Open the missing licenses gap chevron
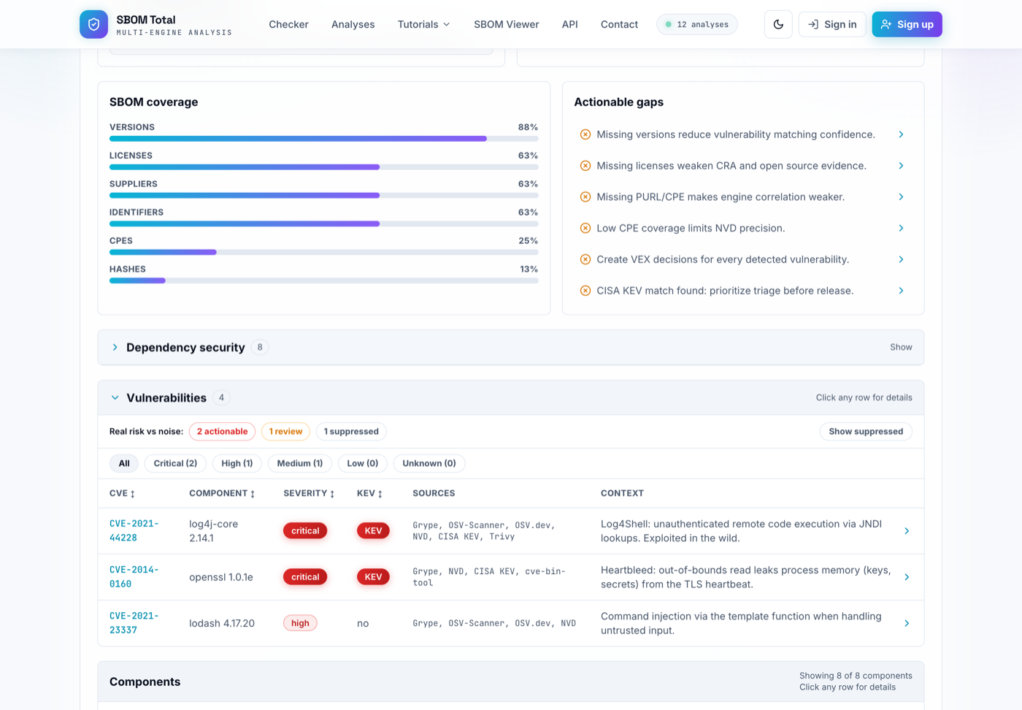 point(901,166)
